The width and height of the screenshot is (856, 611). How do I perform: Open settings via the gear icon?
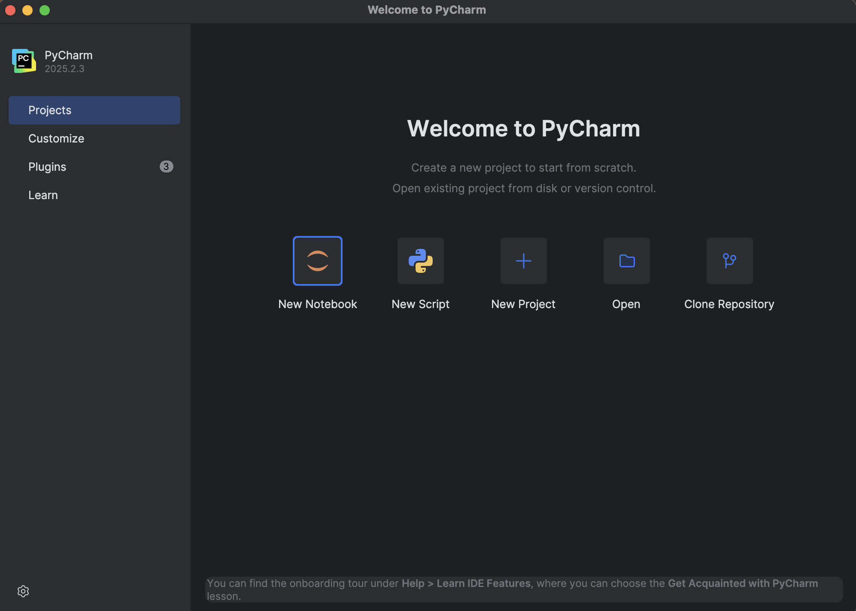(x=23, y=591)
